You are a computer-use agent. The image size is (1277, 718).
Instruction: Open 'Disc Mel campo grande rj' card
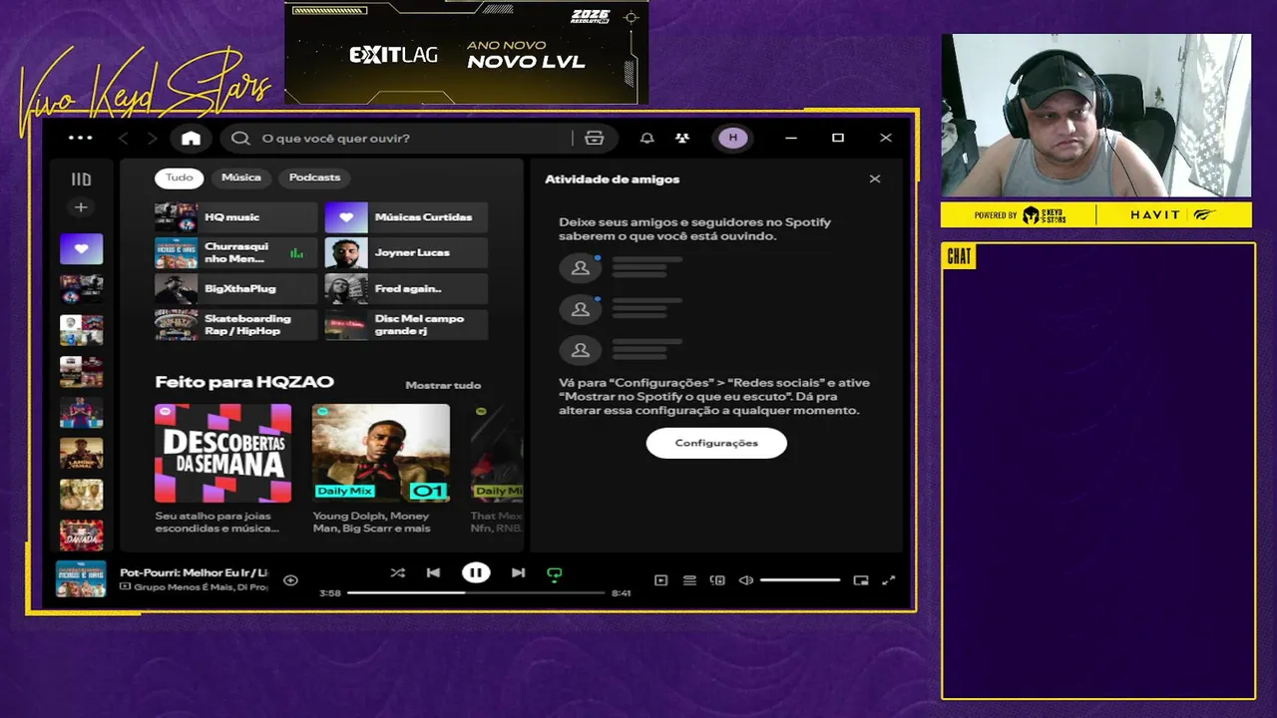pos(406,325)
